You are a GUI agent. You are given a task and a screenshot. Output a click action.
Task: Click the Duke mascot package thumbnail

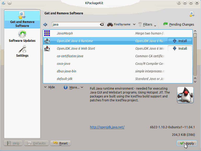tap(185, 95)
